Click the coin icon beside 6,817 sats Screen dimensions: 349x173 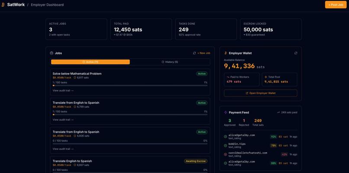coord(75,78)
